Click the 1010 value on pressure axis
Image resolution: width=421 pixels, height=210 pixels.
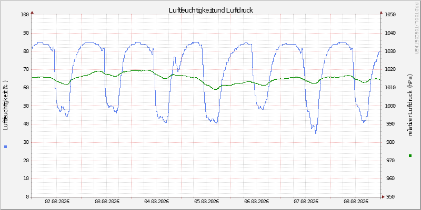390,88
